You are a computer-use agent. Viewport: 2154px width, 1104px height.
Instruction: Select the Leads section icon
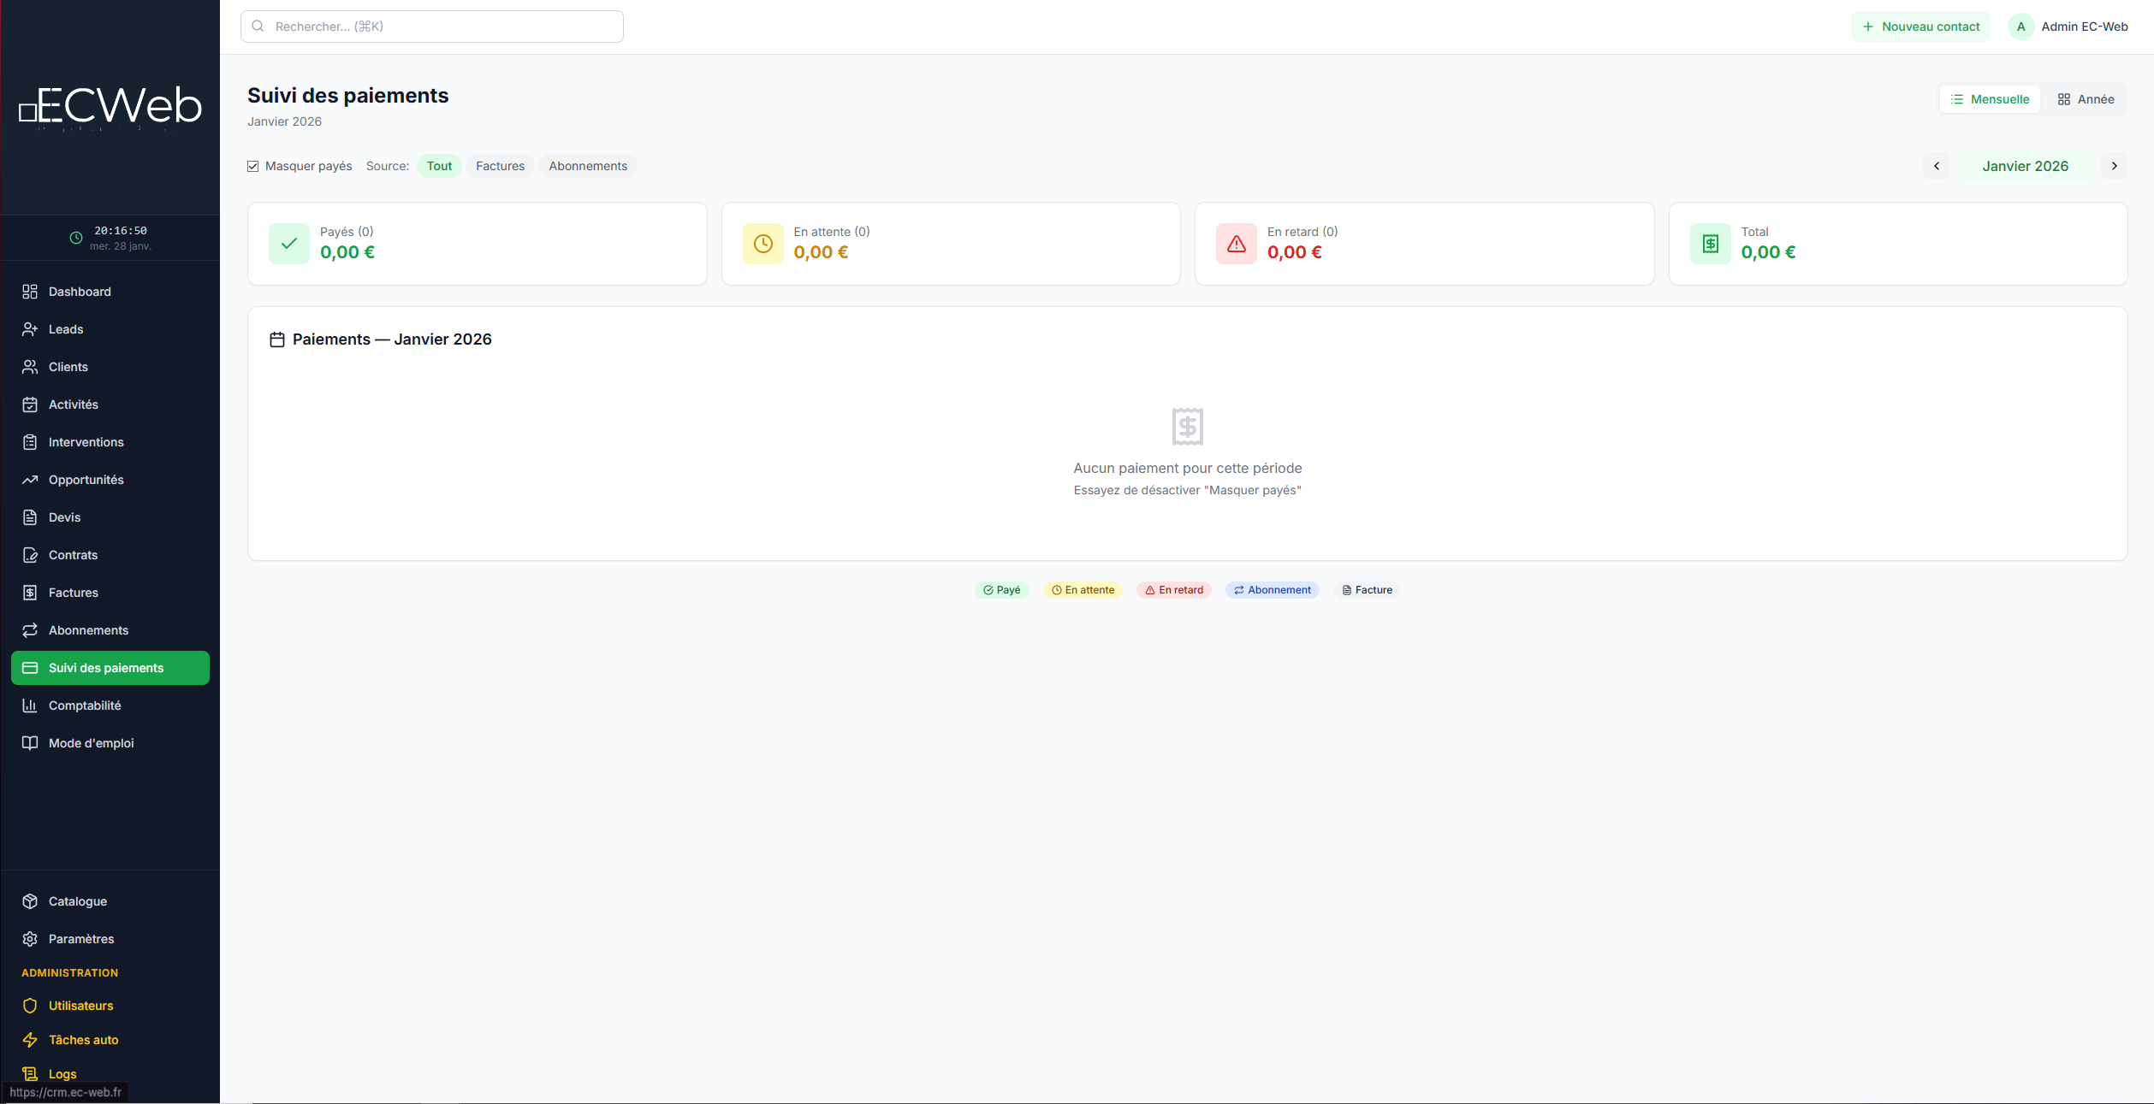tap(31, 328)
